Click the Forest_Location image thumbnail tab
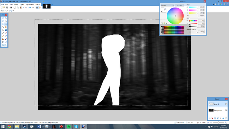Screen dimensions: 229x129 point(47,6)
